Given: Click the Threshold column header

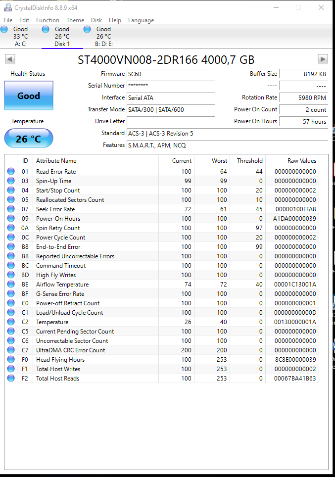Looking at the screenshot, I should [248, 161].
